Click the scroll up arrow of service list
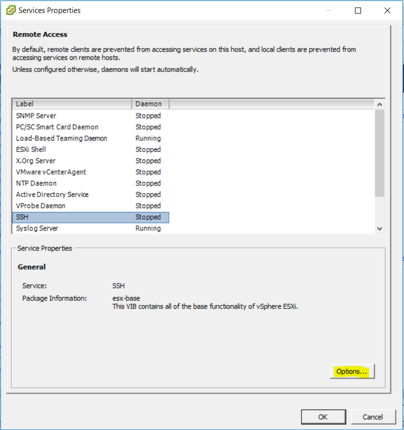The height and width of the screenshot is (430, 404). coord(379,104)
